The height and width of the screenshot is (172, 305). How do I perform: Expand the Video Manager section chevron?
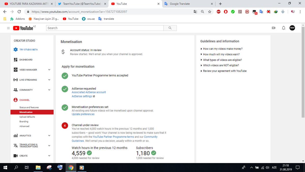[49, 70]
